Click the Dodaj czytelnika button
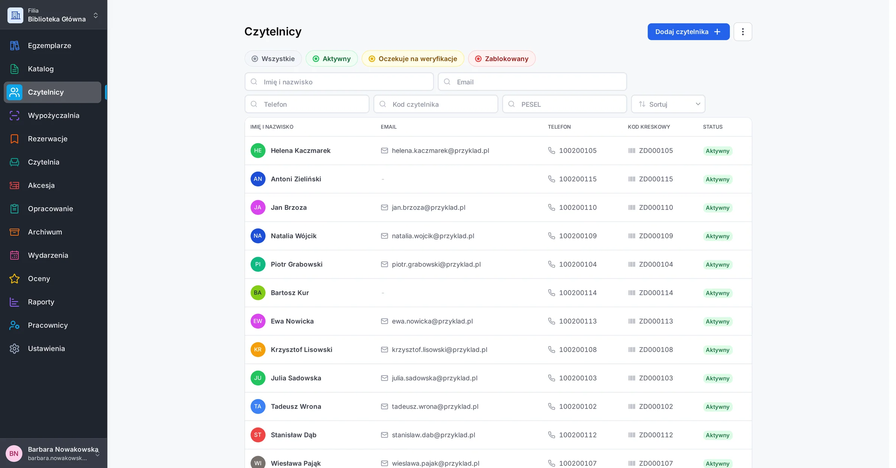This screenshot has height=468, width=896. [x=688, y=32]
